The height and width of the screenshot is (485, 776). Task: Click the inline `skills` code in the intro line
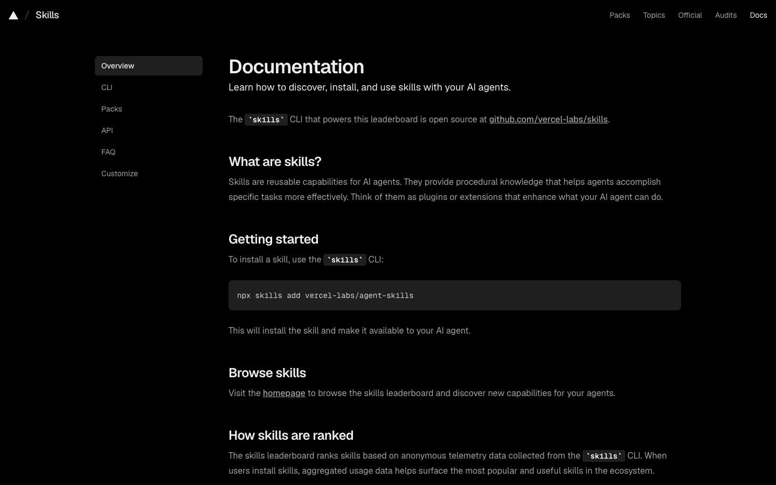coord(266,120)
